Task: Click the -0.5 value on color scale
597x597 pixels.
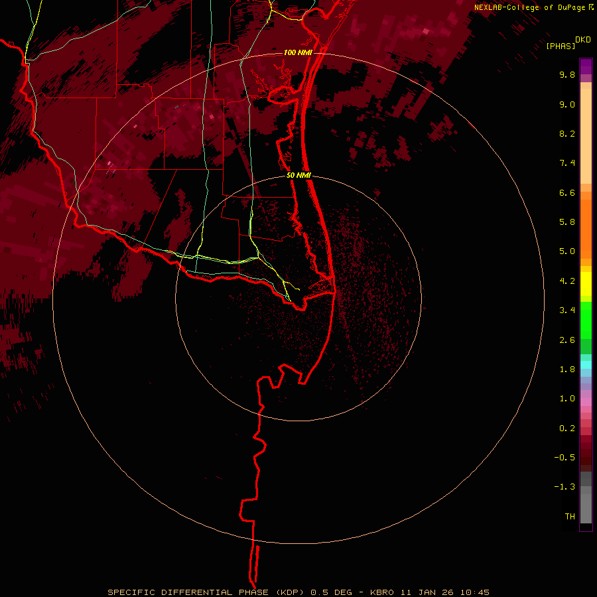Action: (x=564, y=458)
